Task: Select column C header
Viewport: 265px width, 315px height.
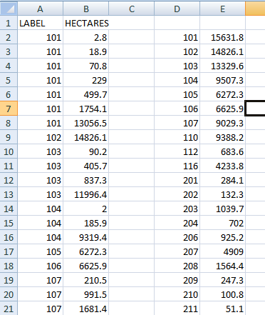Action: [132, 9]
